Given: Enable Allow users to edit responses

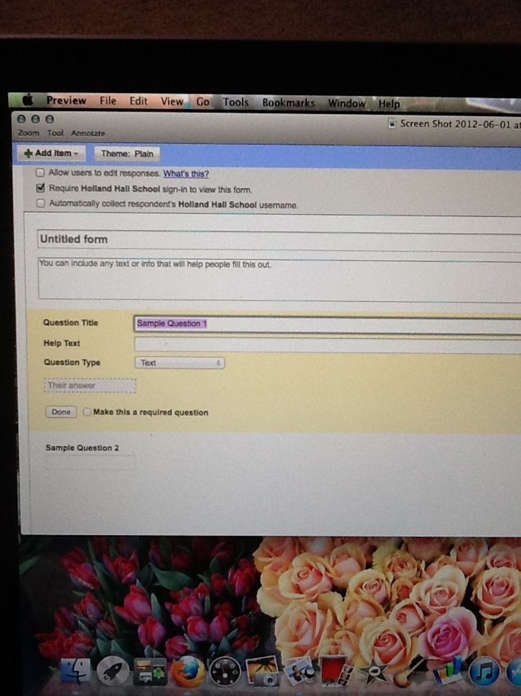Looking at the screenshot, I should (x=40, y=173).
